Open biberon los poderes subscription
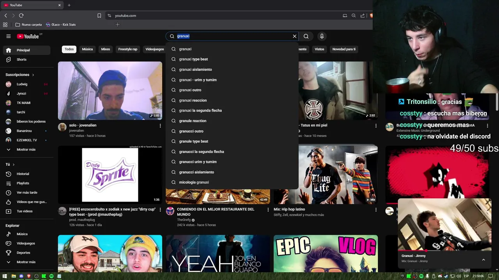Screen dimensions: 499x280 point(27,121)
